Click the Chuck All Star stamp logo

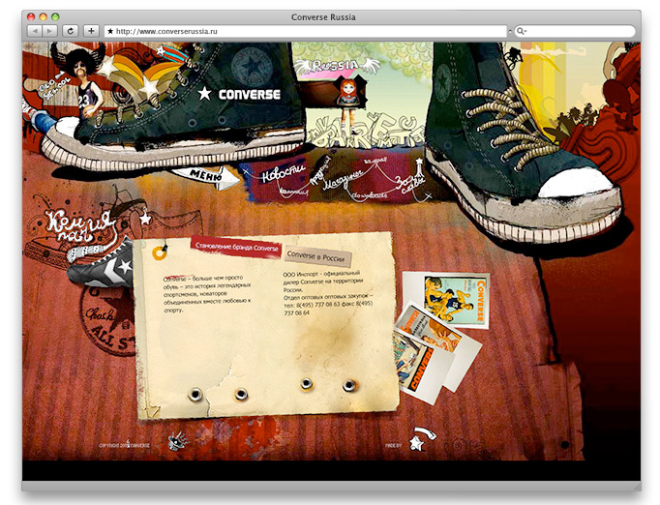pos(108,320)
